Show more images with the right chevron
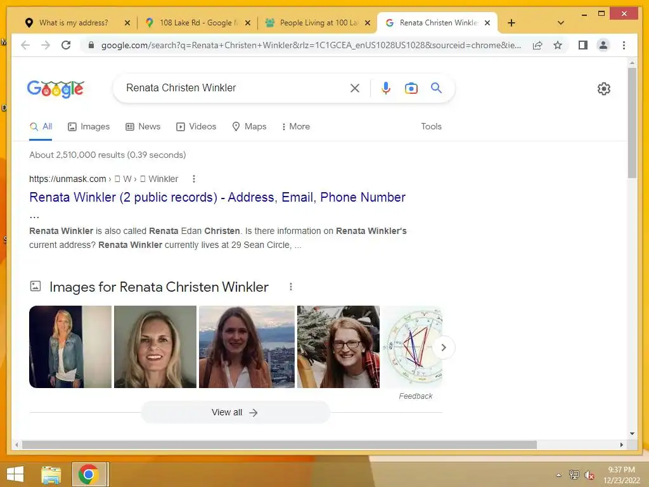 444,347
